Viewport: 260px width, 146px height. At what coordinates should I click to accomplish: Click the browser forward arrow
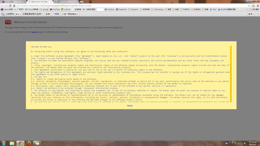[6, 6]
